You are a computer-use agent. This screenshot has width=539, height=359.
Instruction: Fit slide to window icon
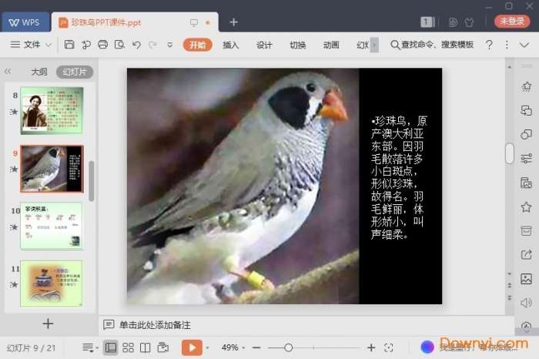point(389,347)
